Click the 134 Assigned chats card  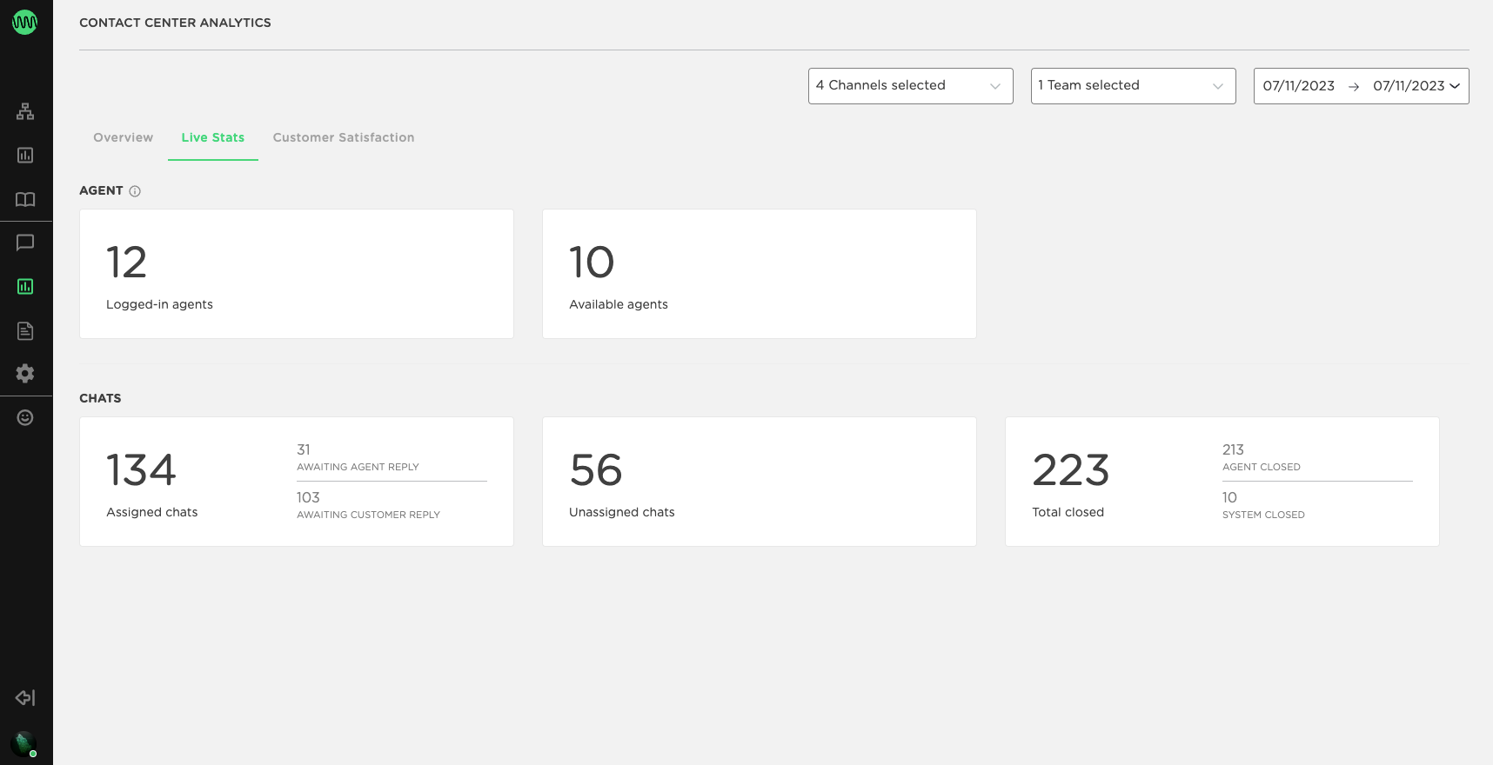coord(296,482)
